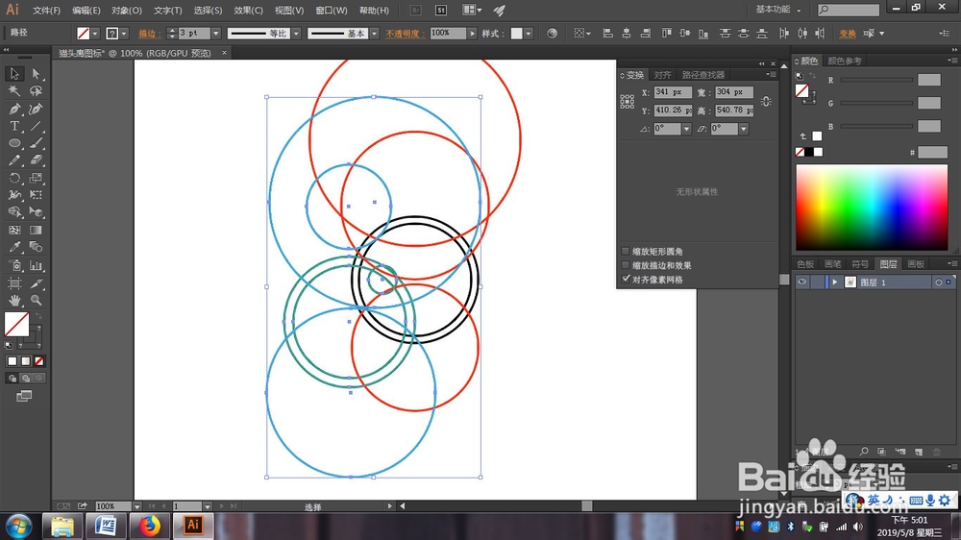The height and width of the screenshot is (540, 961).
Task: Select the Magic Wand tool
Action: click(x=14, y=91)
